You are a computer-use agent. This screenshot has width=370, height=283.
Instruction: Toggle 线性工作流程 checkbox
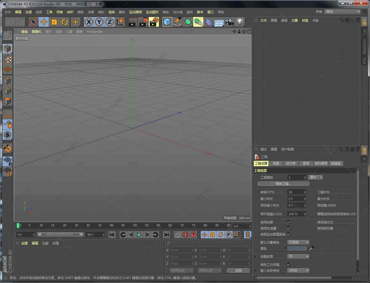tap(289, 264)
